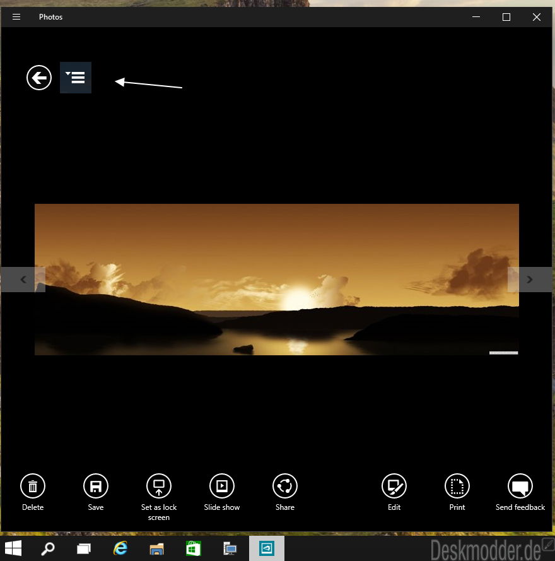Open the hamburger menu in the title bar
The width and height of the screenshot is (555, 561).
coord(16,17)
